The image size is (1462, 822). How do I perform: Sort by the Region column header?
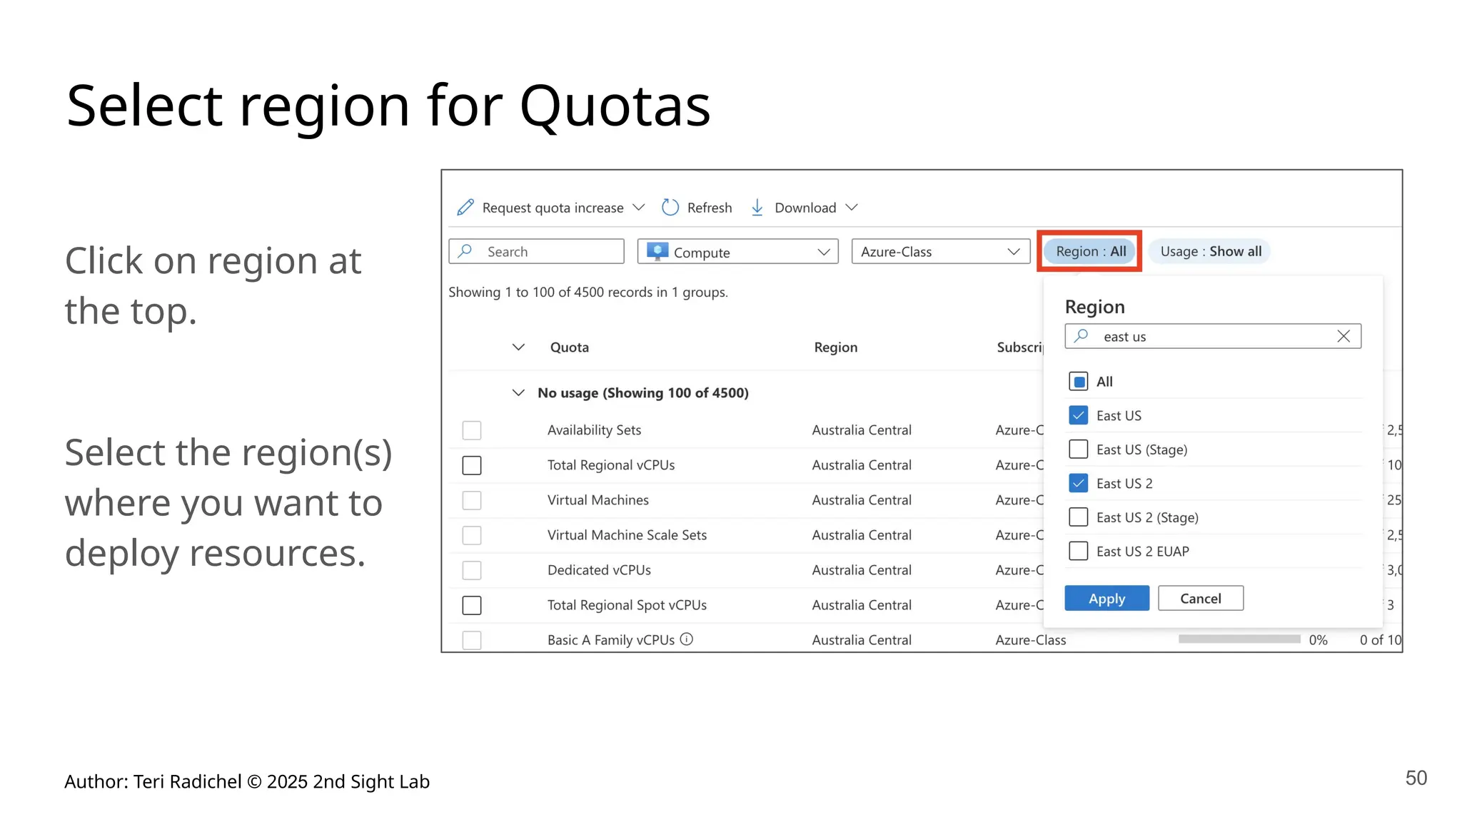pos(836,347)
